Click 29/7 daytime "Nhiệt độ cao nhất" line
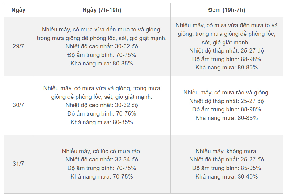286x196 pixels. [x=102, y=47]
